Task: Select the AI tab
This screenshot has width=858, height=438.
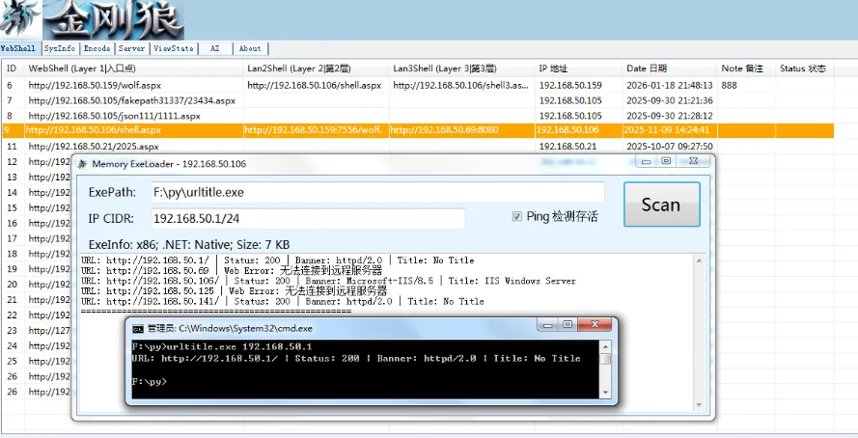Action: 215,48
